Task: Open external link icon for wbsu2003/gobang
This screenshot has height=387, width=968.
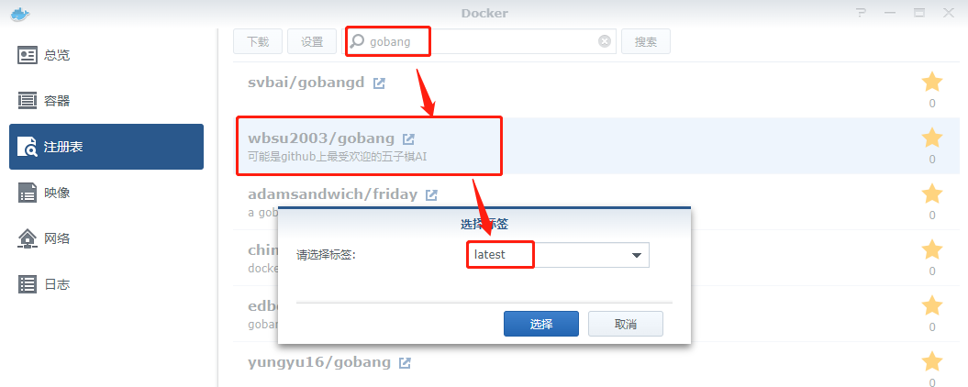Action: tap(408, 138)
